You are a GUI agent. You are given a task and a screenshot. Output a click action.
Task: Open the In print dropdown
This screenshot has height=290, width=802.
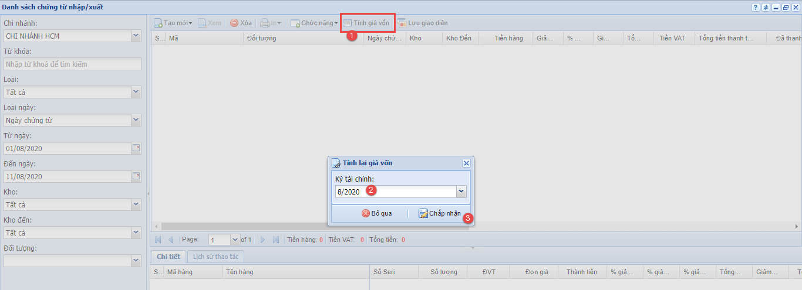coord(271,23)
